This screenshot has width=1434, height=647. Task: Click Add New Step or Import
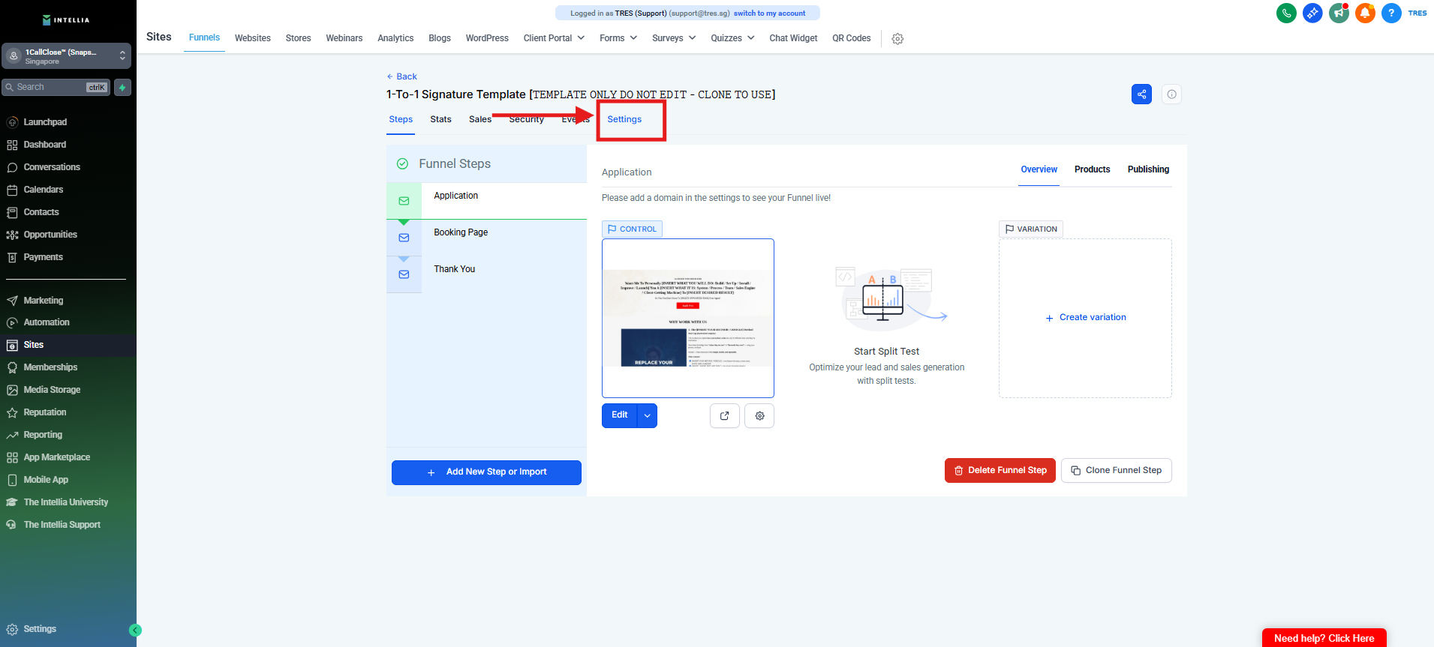click(x=486, y=472)
